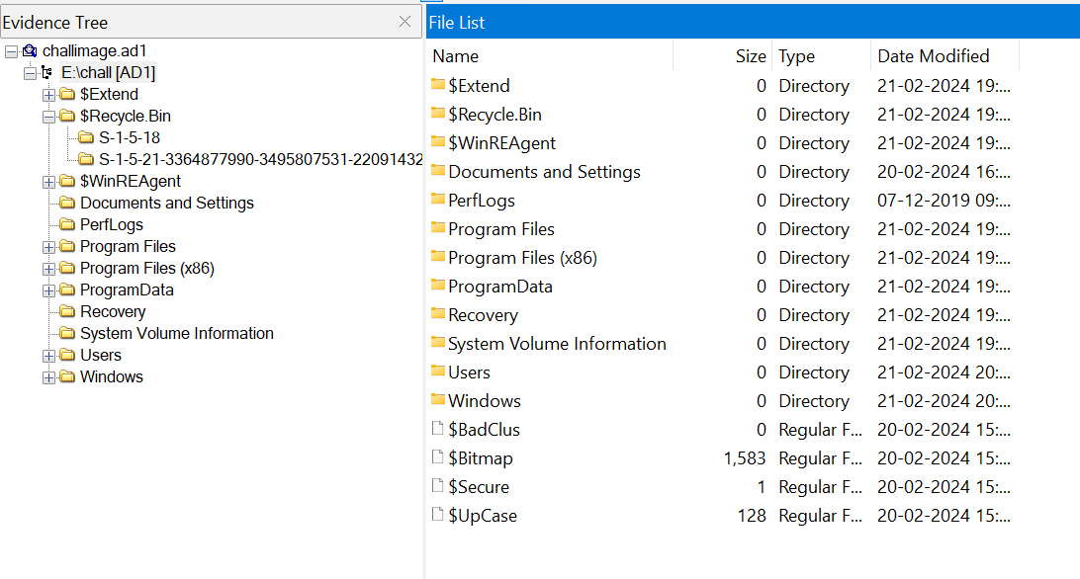Collapse the challimage.ad1 root node
The width and height of the screenshot is (1080, 579).
pos(11,51)
